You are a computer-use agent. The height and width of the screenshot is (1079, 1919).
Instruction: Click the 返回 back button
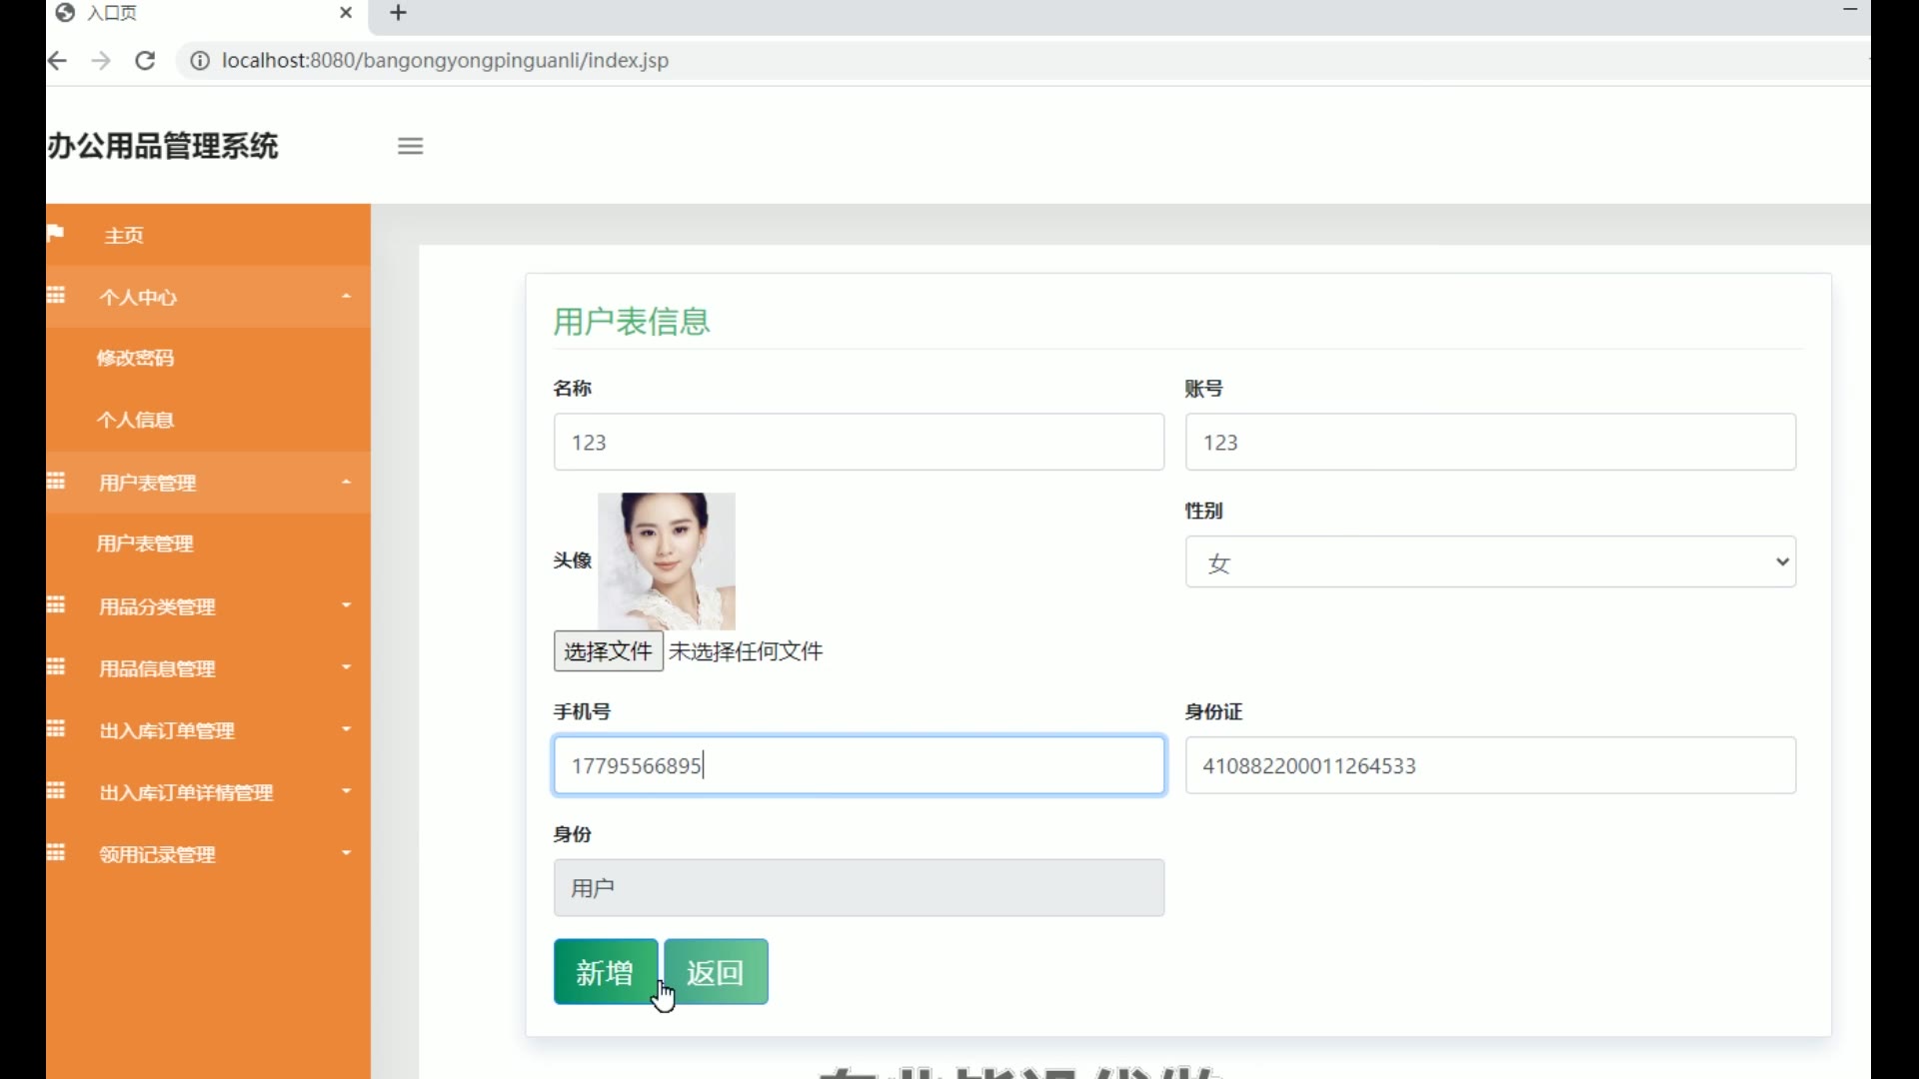click(716, 971)
